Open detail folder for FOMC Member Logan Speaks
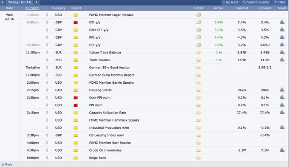 [x=198, y=15]
